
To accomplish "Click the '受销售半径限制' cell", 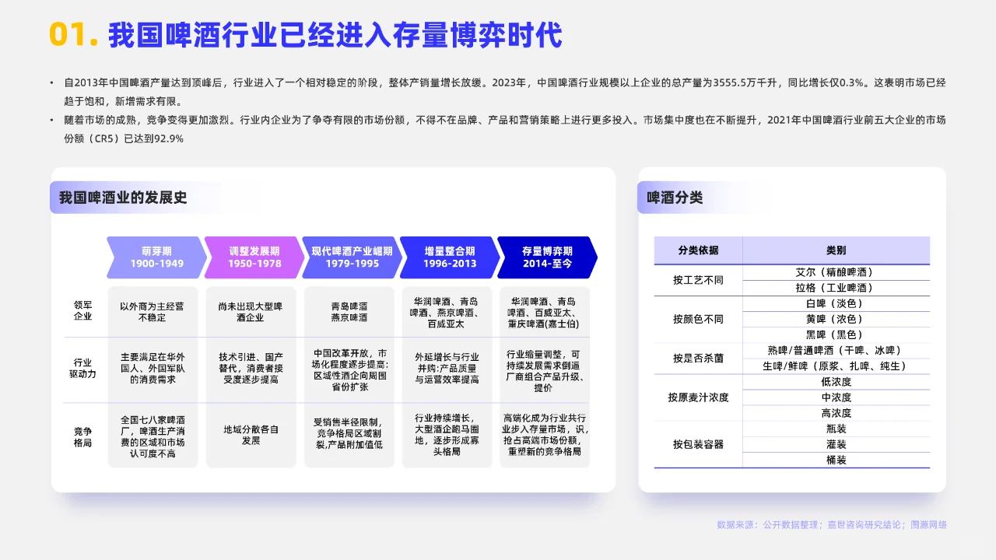I will tap(349, 436).
